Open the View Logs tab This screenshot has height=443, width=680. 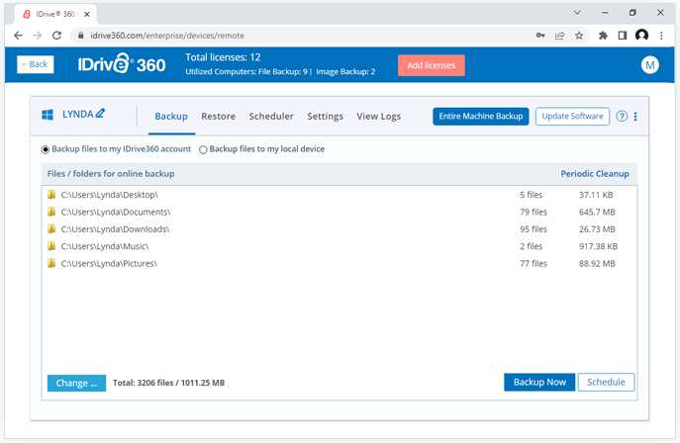point(378,117)
